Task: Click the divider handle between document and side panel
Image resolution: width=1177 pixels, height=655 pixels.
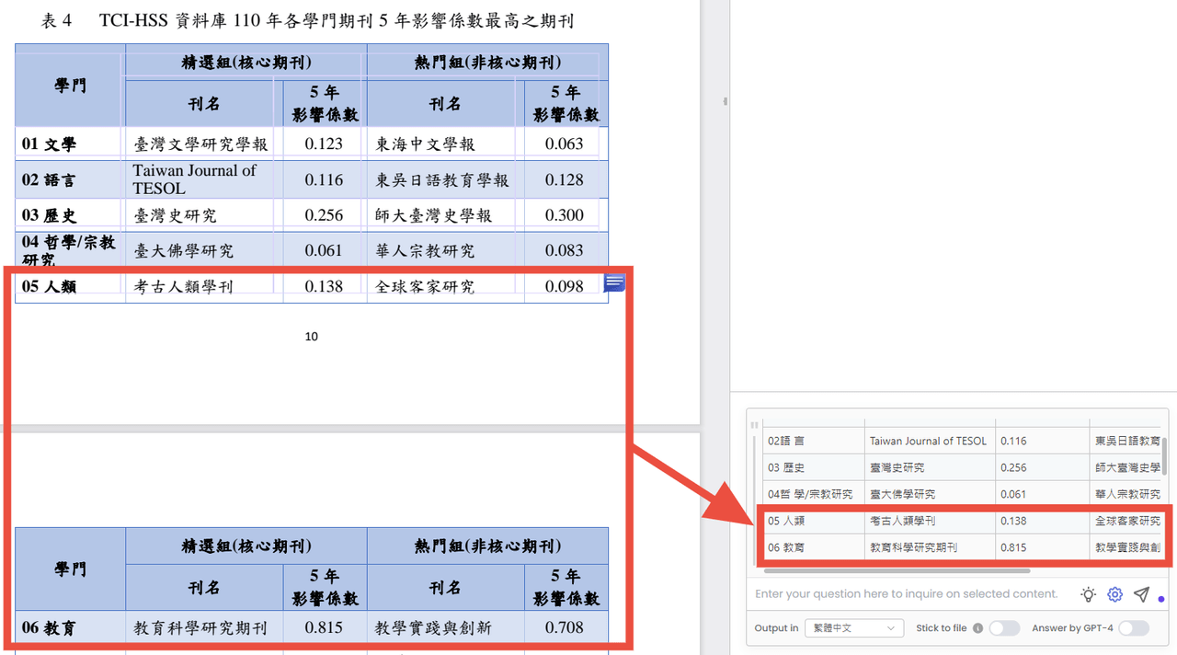Action: (726, 101)
